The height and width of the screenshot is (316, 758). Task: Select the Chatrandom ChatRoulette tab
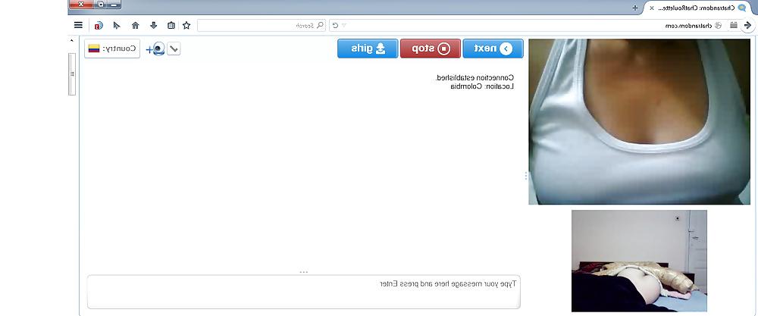(699, 8)
